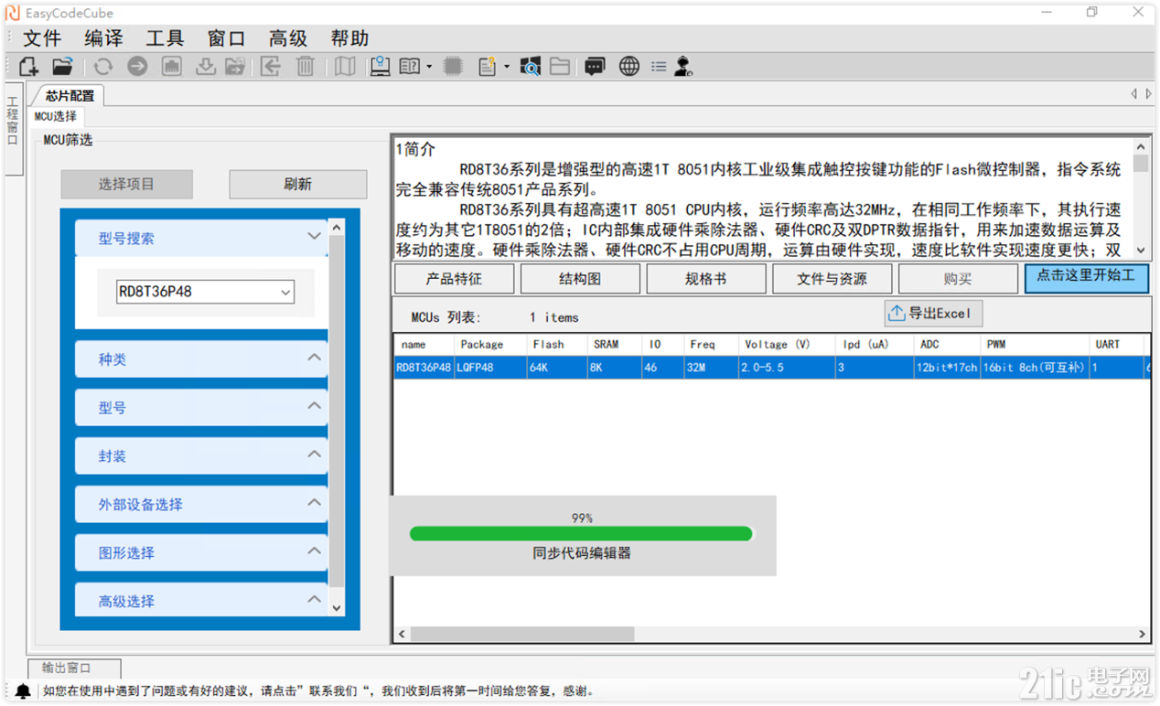Click the refresh/sync arrows toolbar icon
1160x706 pixels.
pos(103,66)
